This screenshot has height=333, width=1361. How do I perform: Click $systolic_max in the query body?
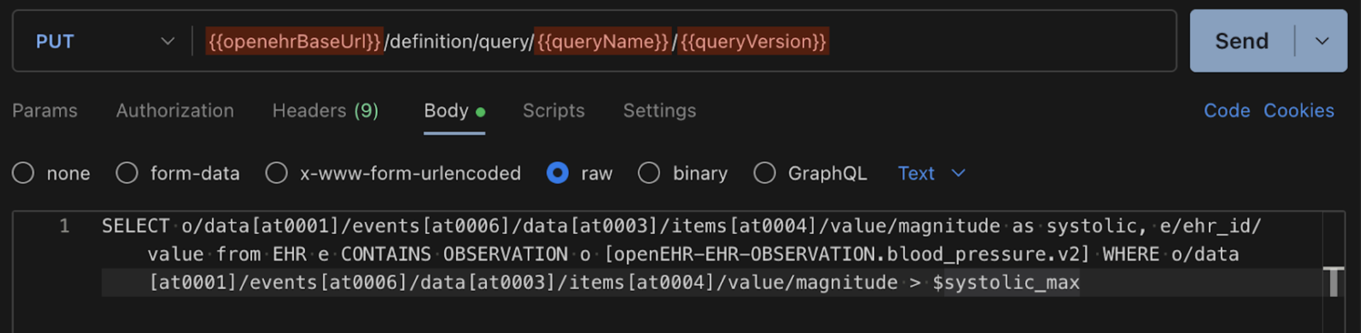pos(1006,283)
